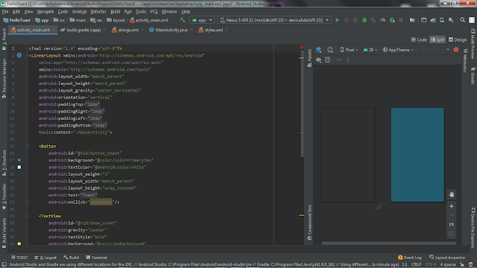
Task: Toggle the View Options eye icon
Action: tap(318, 60)
